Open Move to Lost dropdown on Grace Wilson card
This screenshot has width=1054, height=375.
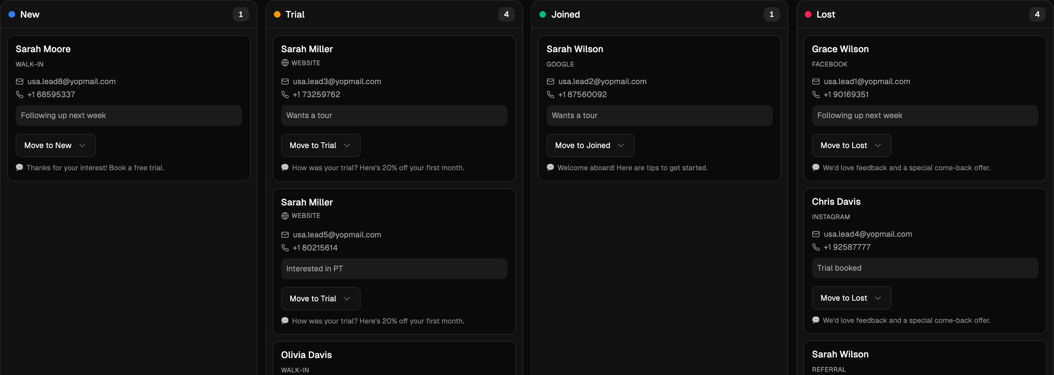pos(851,145)
